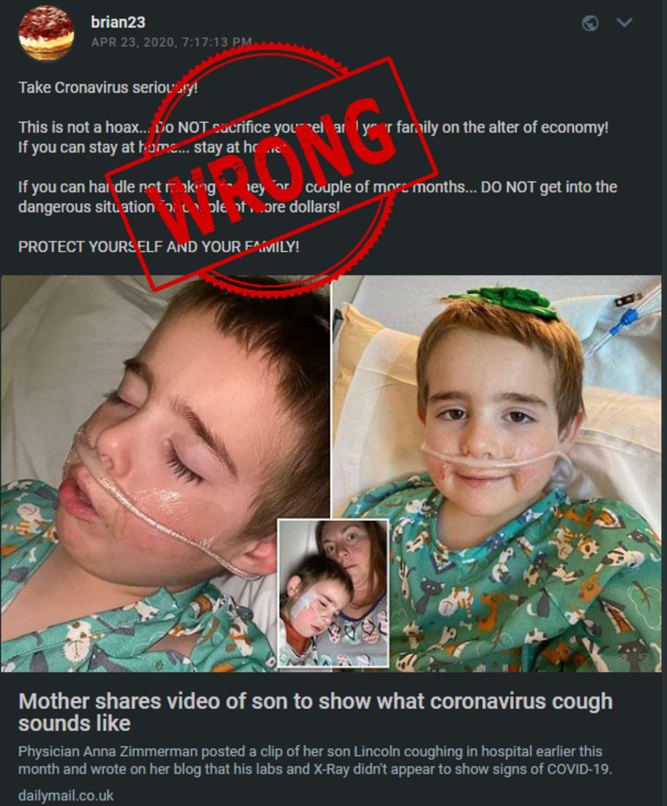This screenshot has height=806, width=667.
Task: Click "dangerous situation" text line
Action: click(x=179, y=207)
